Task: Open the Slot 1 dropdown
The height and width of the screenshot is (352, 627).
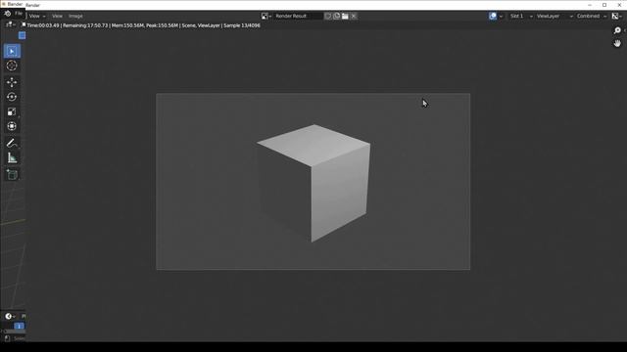Action: pyautogui.click(x=521, y=16)
